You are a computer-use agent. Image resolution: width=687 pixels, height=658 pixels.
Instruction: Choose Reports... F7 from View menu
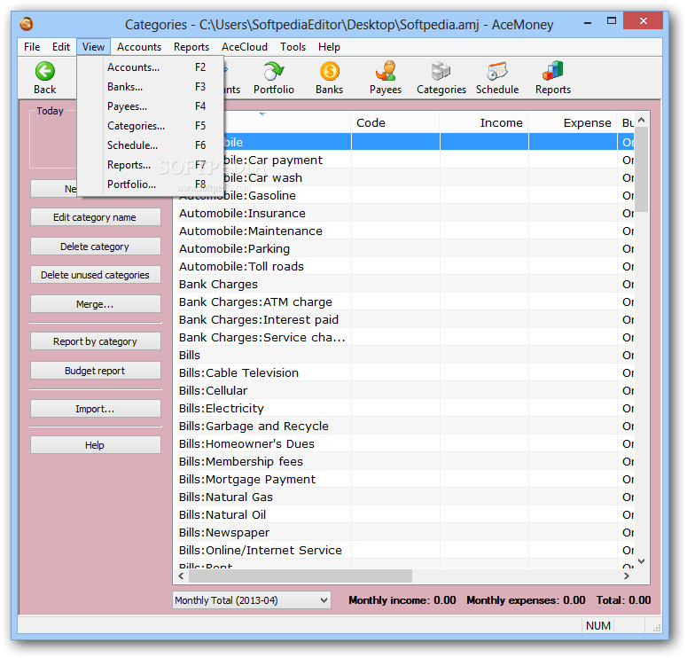pyautogui.click(x=151, y=165)
